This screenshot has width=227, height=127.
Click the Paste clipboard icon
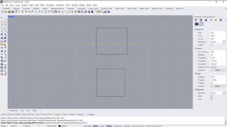tap(26, 12)
